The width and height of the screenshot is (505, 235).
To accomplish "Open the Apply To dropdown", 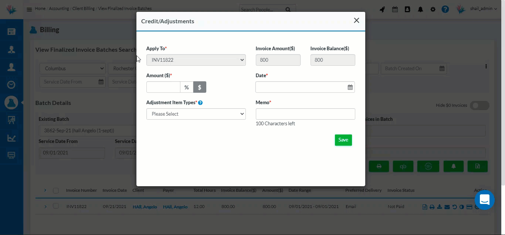I will [196, 60].
